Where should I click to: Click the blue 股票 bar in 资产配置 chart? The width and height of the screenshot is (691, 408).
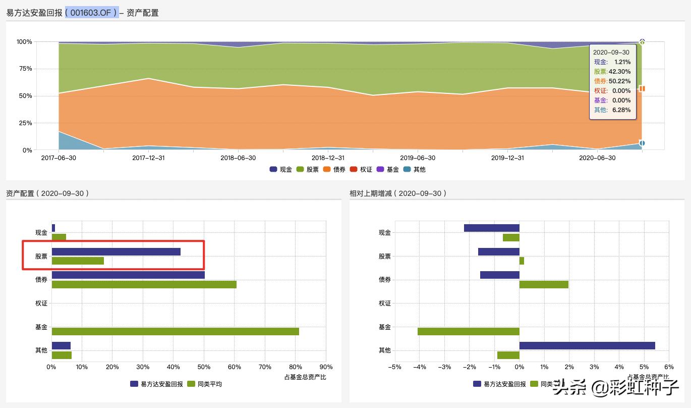coord(116,251)
